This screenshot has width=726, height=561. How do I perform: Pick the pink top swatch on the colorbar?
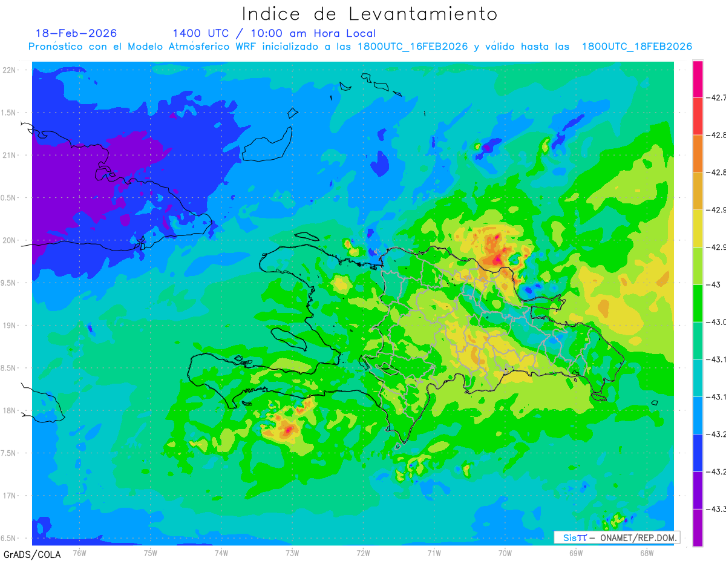tap(698, 79)
